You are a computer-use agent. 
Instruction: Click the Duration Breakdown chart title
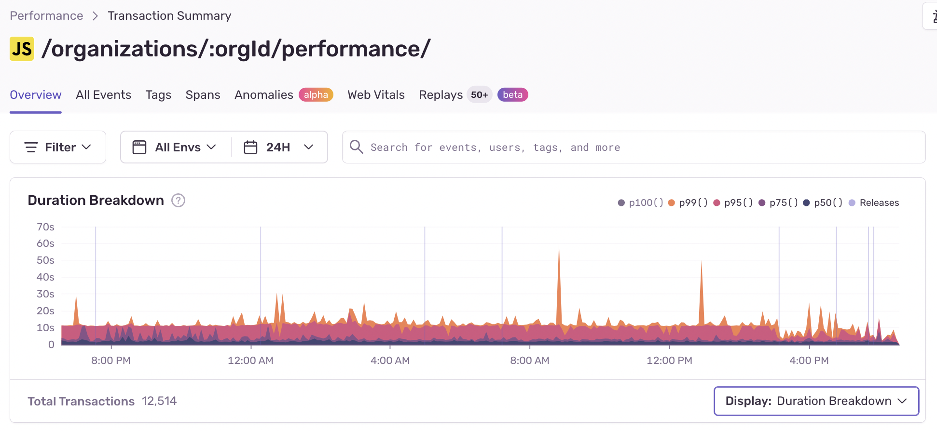coord(96,200)
